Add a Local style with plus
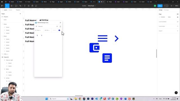 [177, 26]
